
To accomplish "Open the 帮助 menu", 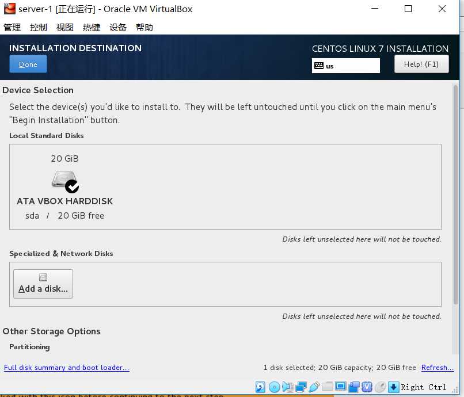I will click(144, 28).
